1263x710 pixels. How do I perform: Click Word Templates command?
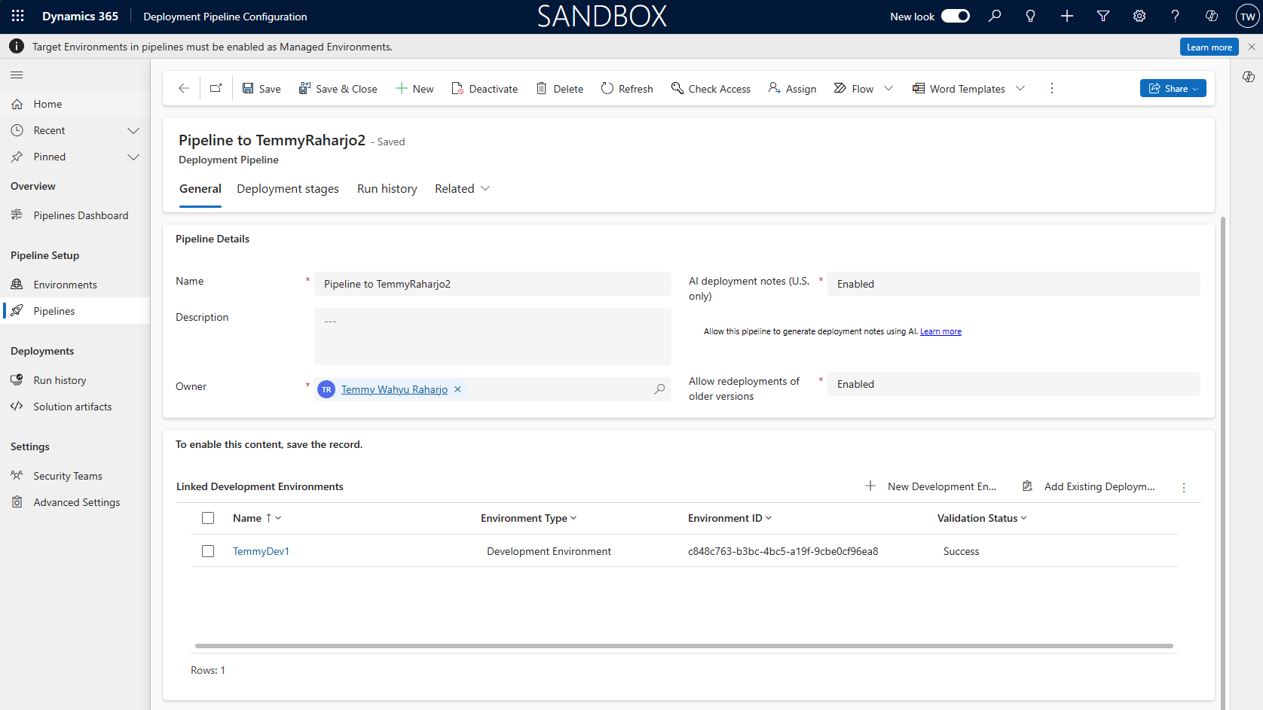pos(959,89)
